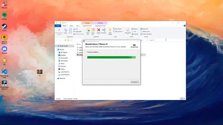Click the New folder icon
This screenshot has width=223, height=125.
coord(110,32)
